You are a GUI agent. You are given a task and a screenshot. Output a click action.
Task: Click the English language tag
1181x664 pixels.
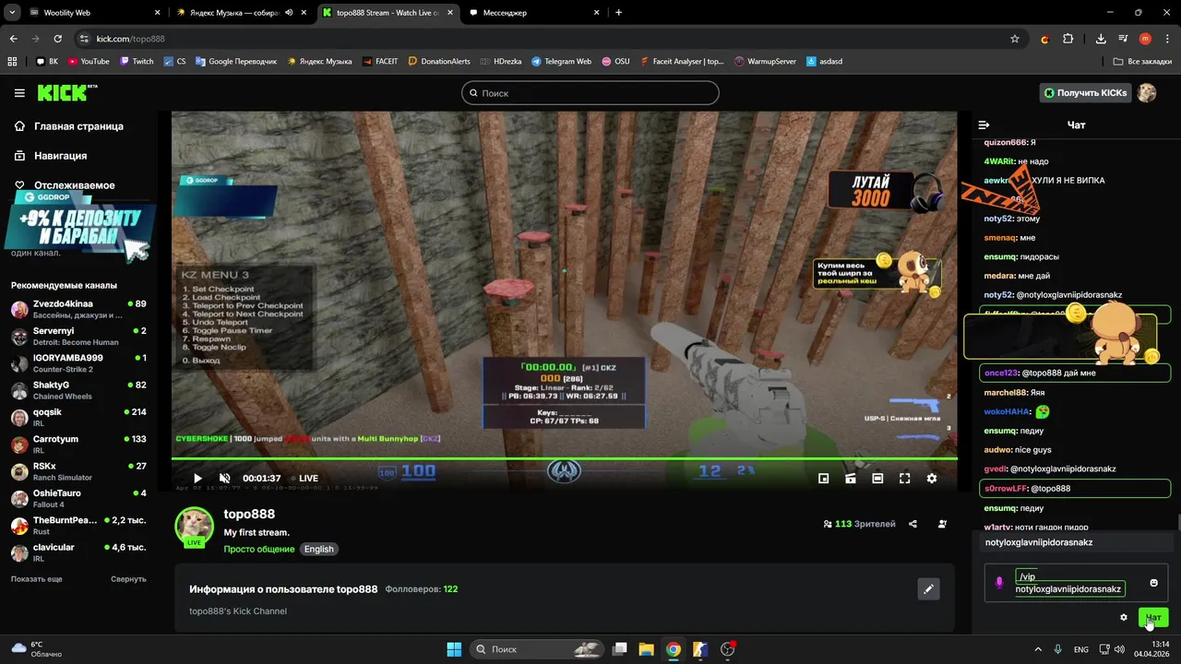coord(319,549)
